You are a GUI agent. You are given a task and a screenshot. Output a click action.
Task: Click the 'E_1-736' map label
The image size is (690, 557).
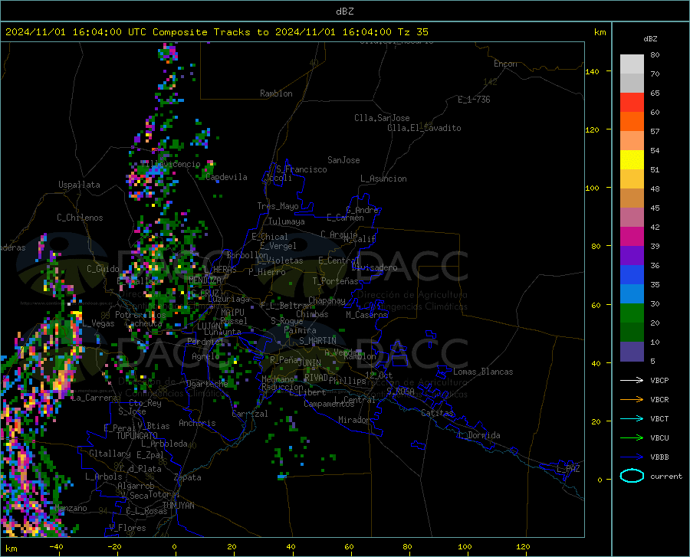click(474, 100)
